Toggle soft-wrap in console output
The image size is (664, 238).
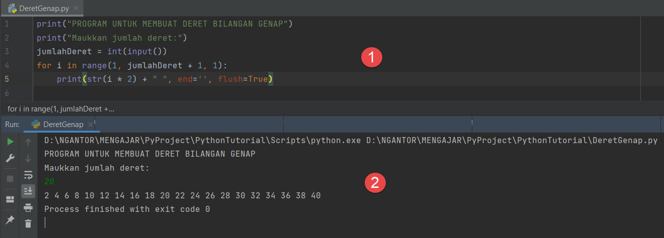click(x=28, y=175)
